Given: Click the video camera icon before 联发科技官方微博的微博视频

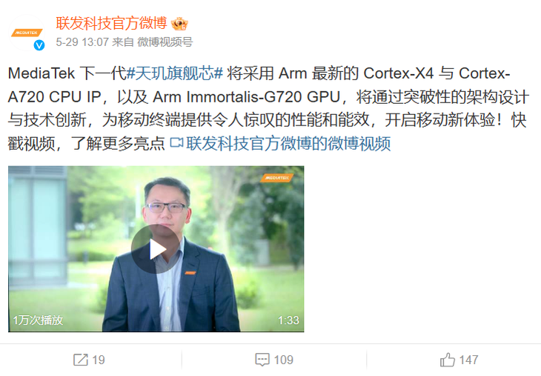Looking at the screenshot, I should [176, 142].
